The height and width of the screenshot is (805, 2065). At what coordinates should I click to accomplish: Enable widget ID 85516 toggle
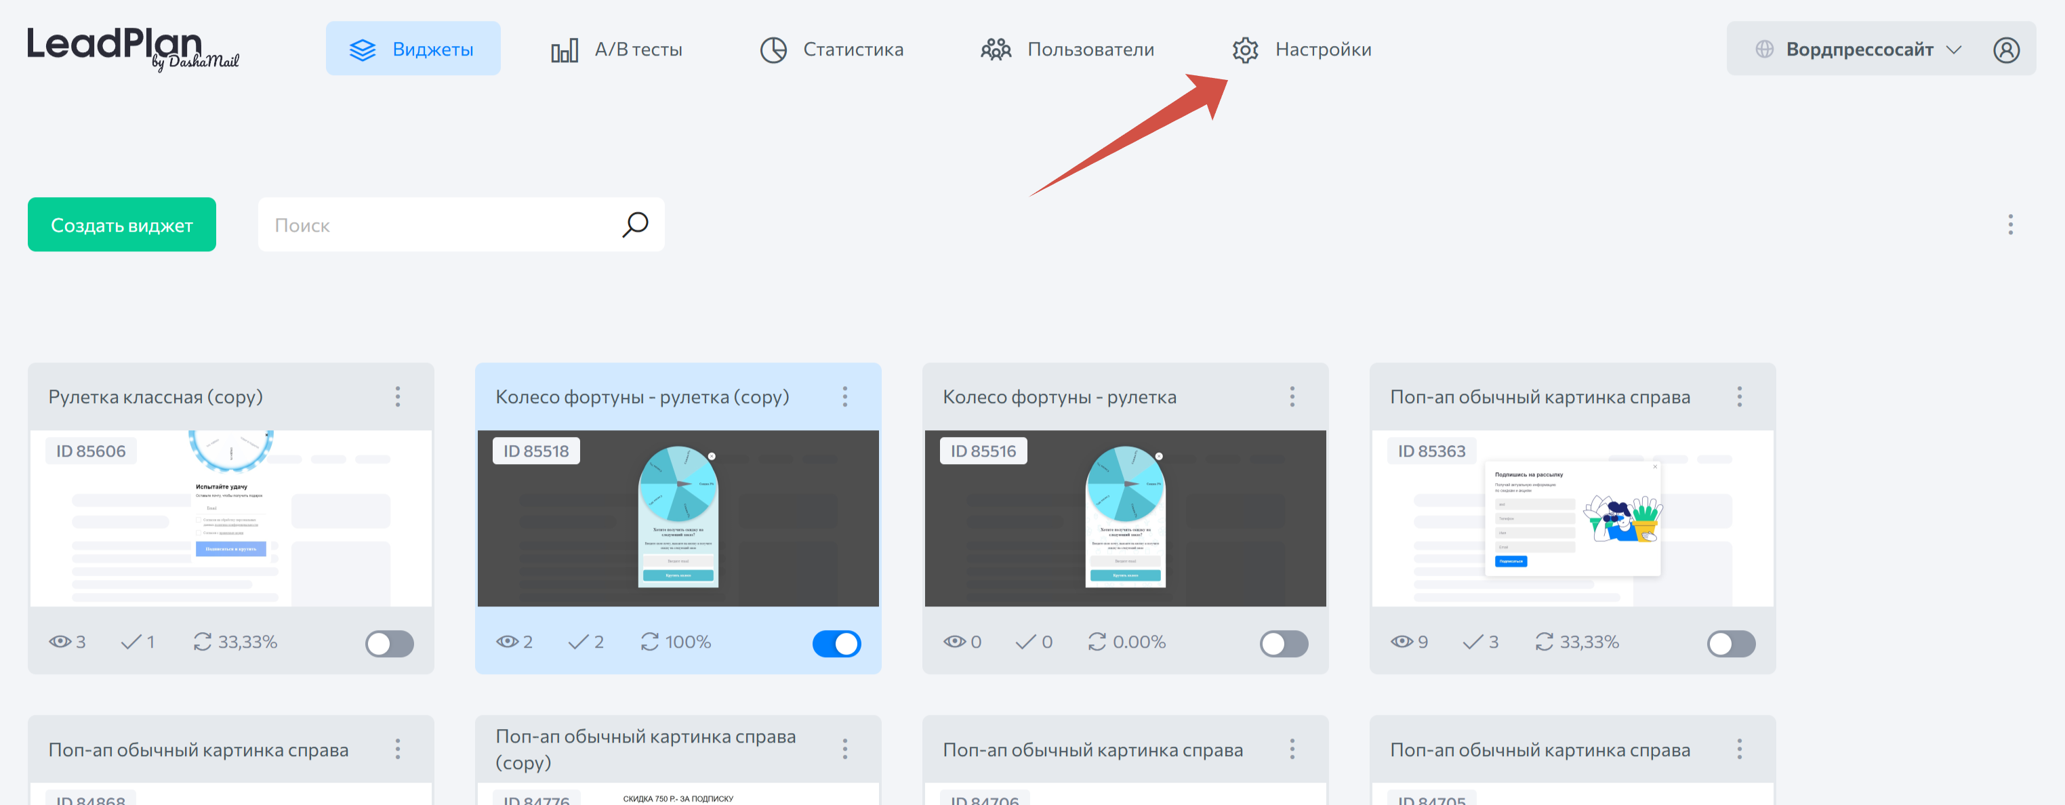pyautogui.click(x=1284, y=644)
